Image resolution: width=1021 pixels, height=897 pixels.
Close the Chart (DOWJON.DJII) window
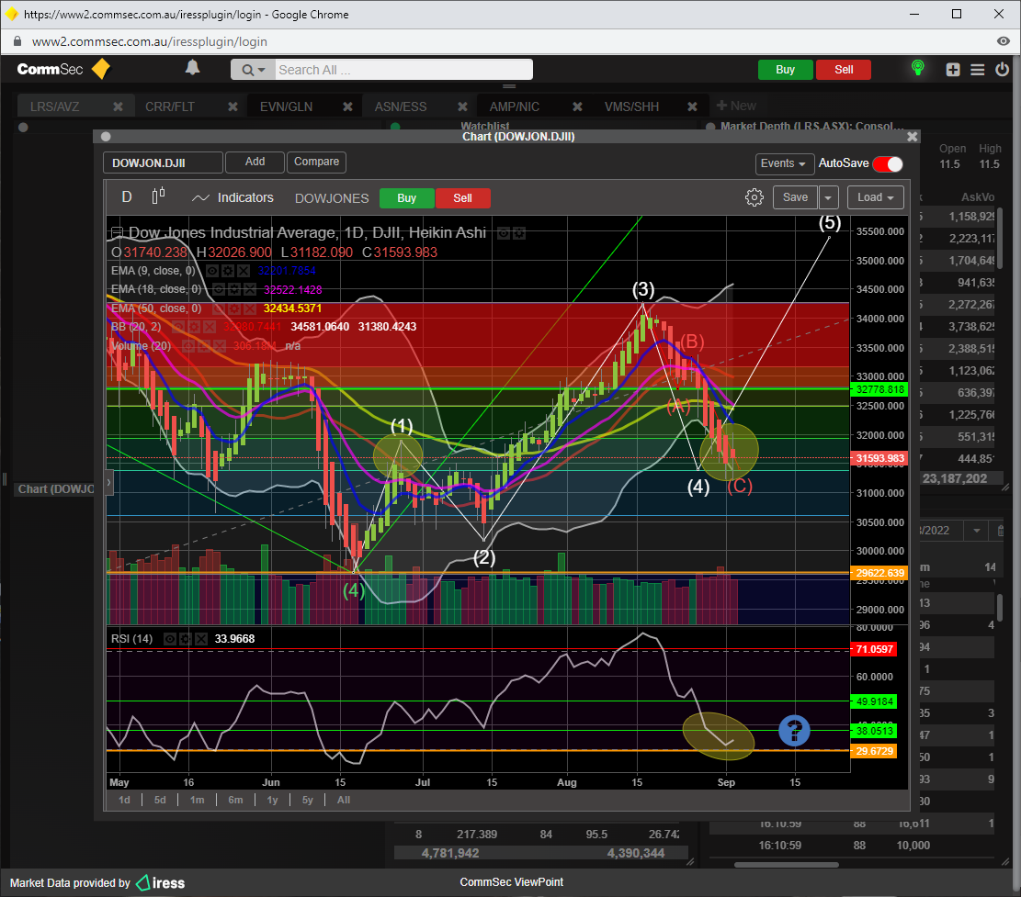913,137
